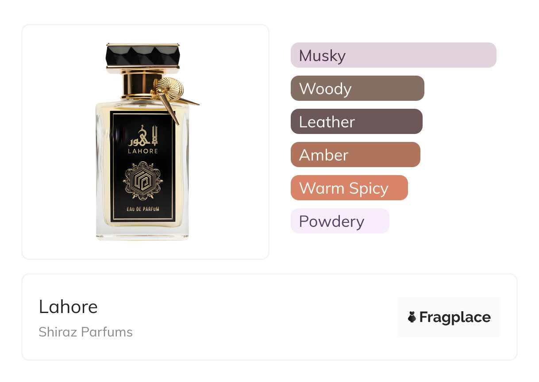The image size is (539, 382).
Task: Click the LAHORE text on the bottle label
Action: 142,151
